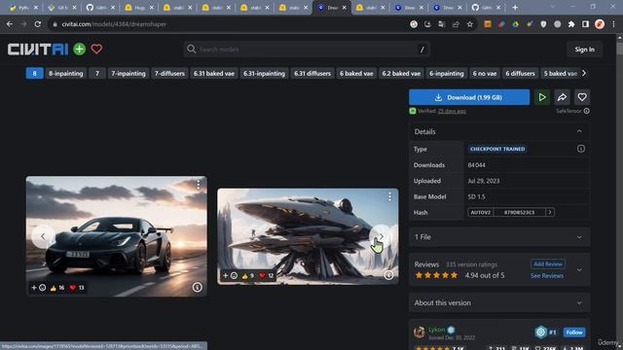Click the Chrome profile avatar
Image resolution: width=623 pixels, height=350 pixels.
coord(600,24)
